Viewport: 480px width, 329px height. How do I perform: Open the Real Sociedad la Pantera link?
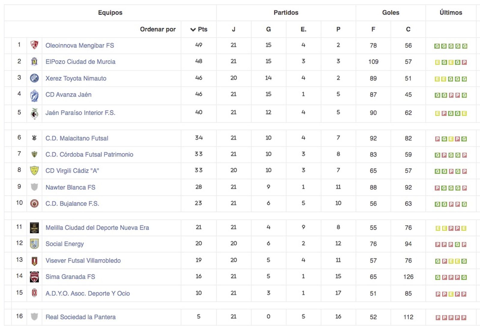click(x=80, y=317)
